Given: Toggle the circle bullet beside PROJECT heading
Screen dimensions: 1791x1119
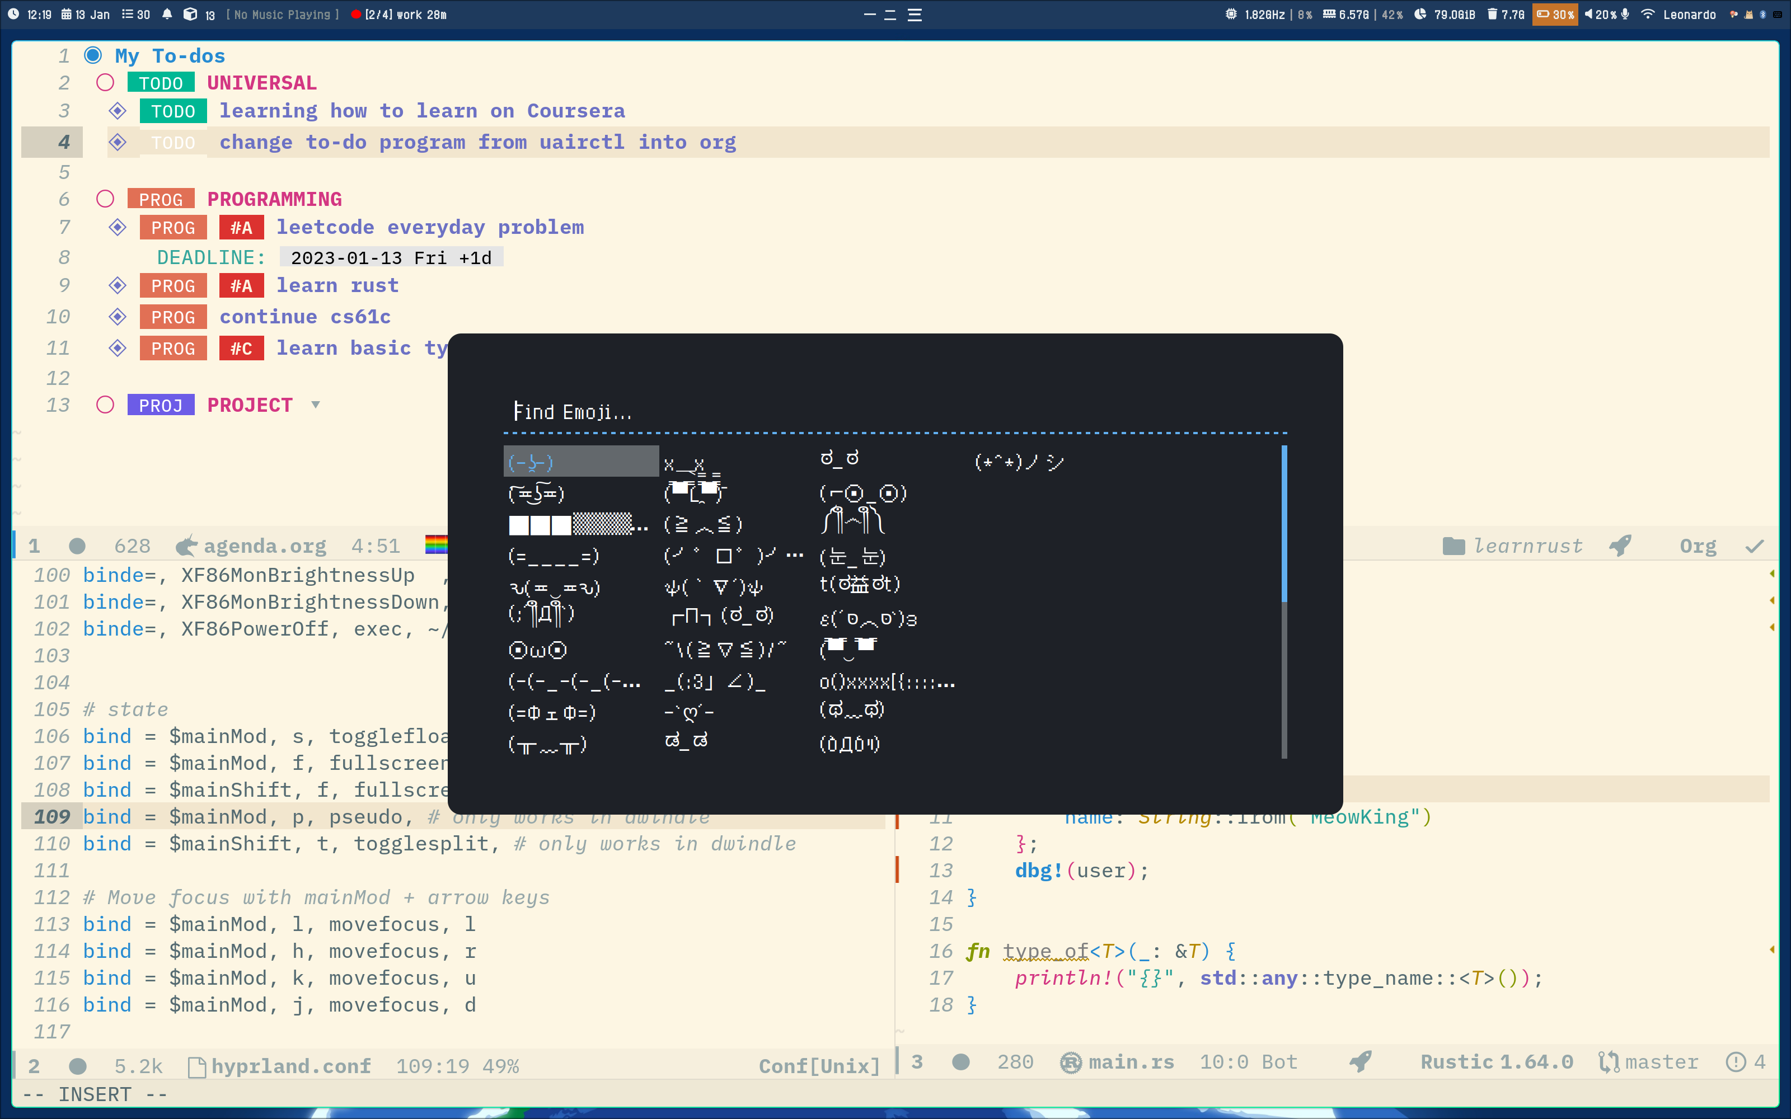Looking at the screenshot, I should pos(105,405).
